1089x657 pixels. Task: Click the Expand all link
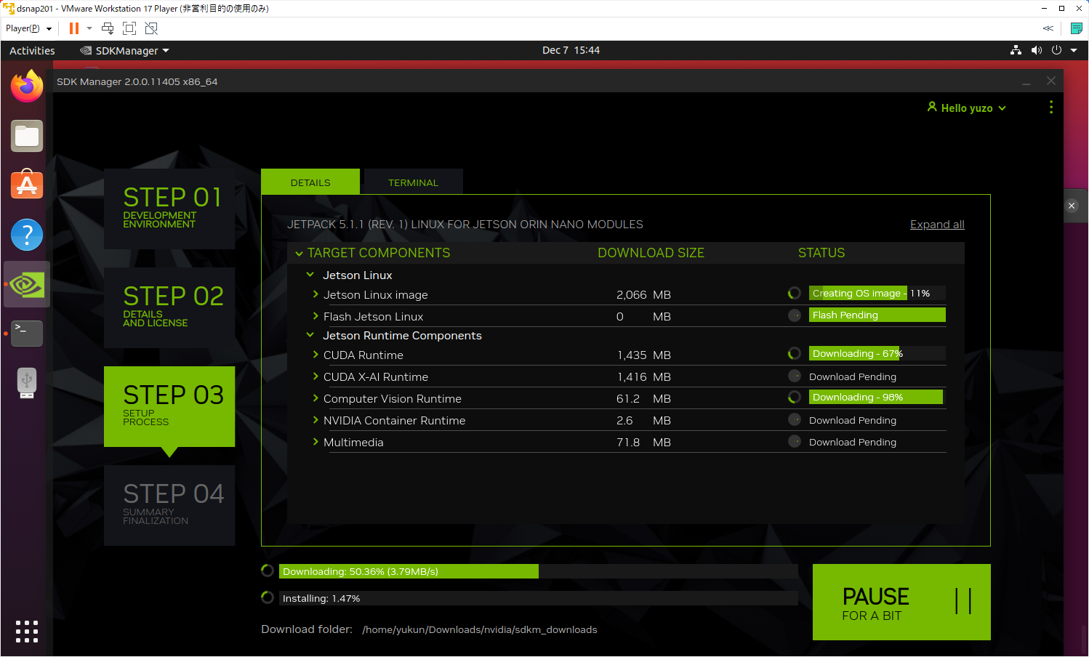tap(937, 225)
